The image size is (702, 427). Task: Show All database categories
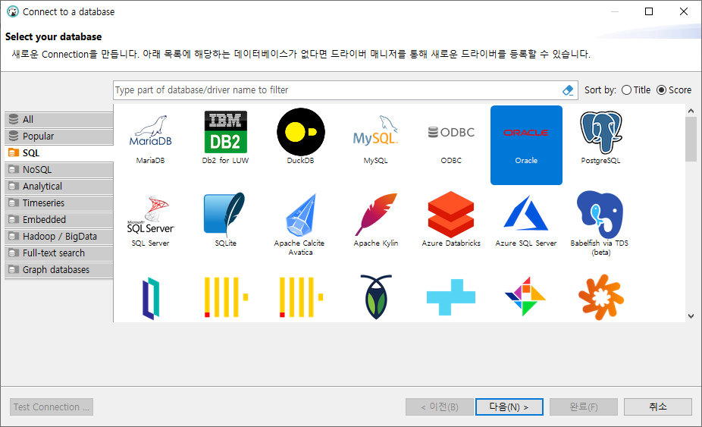(x=58, y=120)
